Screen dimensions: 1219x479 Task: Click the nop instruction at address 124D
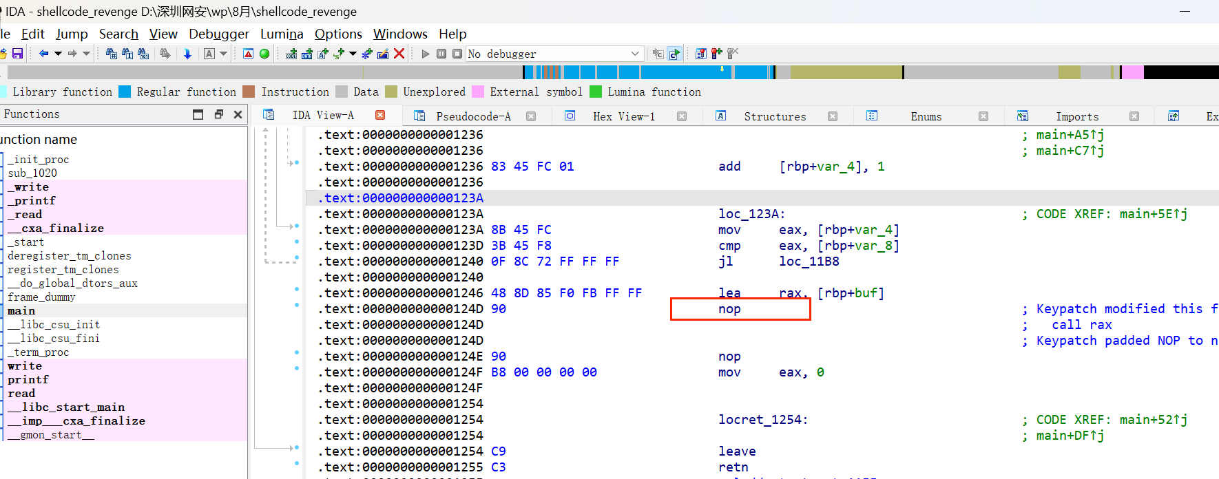coord(729,309)
